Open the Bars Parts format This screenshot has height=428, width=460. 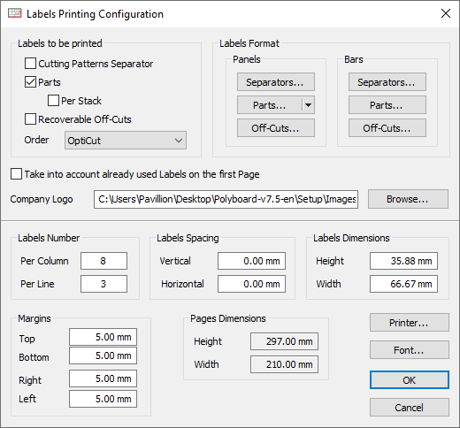point(387,105)
